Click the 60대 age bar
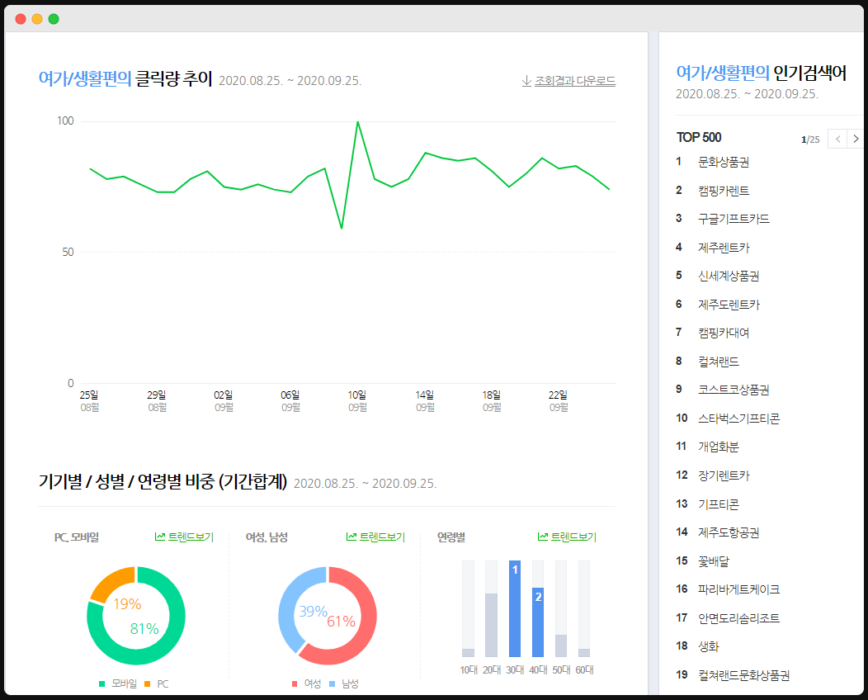This screenshot has width=868, height=700. pyautogui.click(x=584, y=653)
